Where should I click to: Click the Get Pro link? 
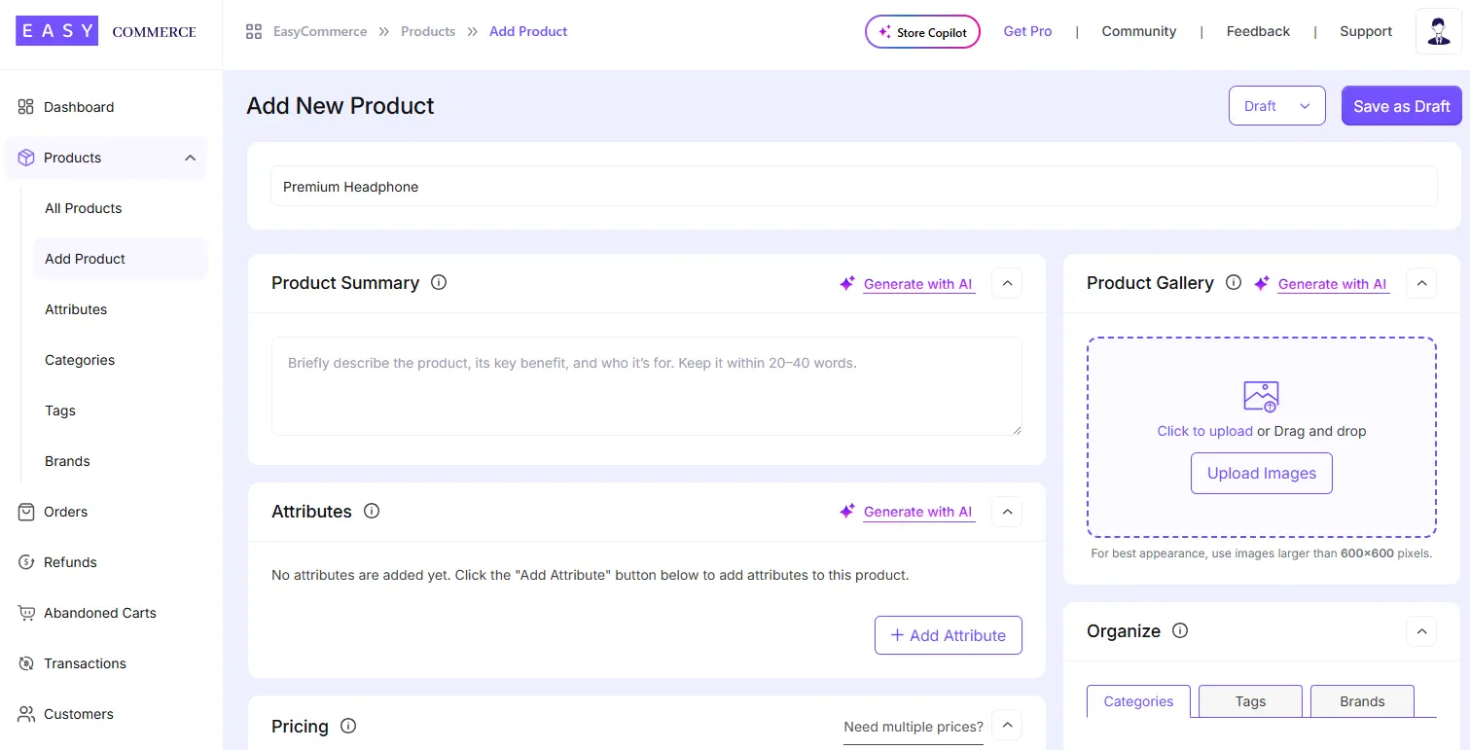pos(1027,31)
